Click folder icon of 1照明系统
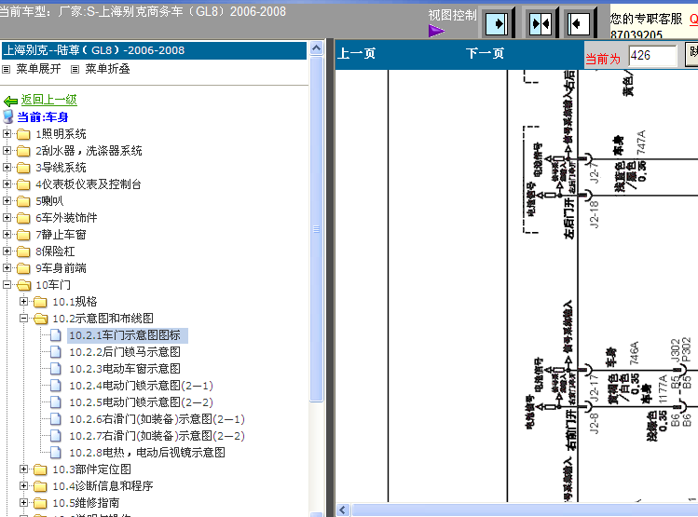 [23, 134]
